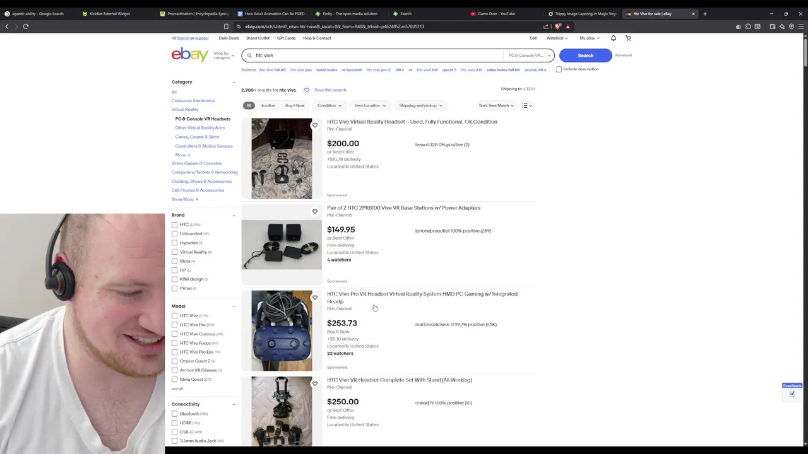Switch to the Game Over - YouTube tab
This screenshot has width=808, height=454.
coord(496,13)
